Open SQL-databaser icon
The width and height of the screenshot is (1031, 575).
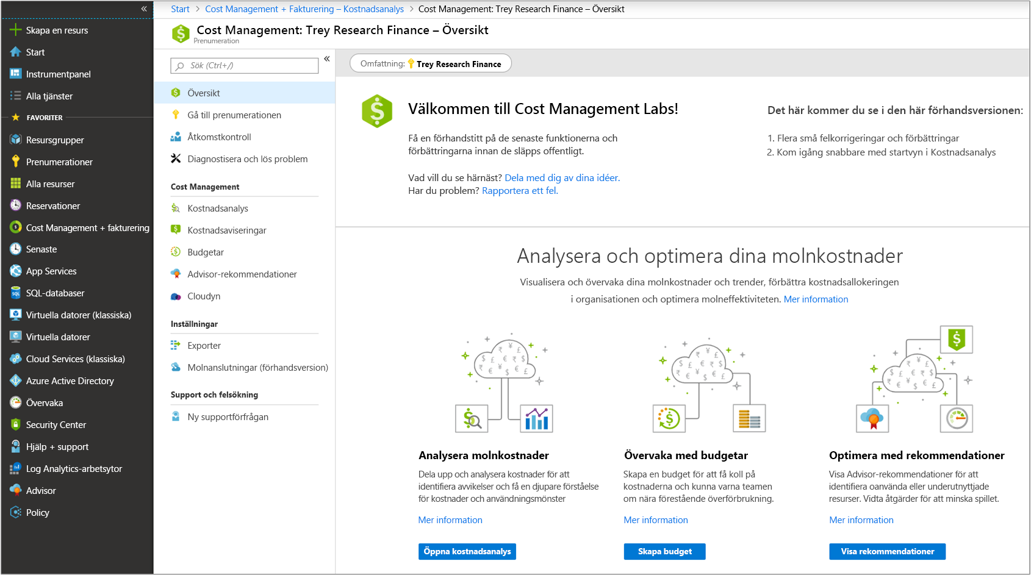[x=16, y=293]
